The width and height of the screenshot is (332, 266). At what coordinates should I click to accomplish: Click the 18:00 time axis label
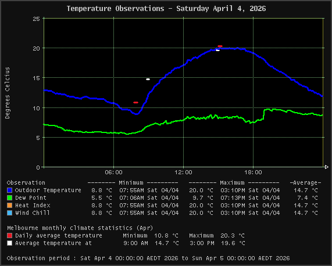[254, 172]
